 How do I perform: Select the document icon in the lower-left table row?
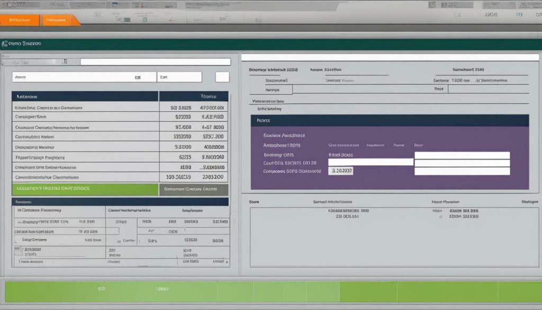(x=17, y=248)
